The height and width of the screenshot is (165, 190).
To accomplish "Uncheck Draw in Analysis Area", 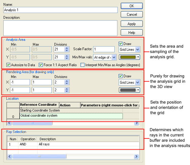I will [x=121, y=44].
